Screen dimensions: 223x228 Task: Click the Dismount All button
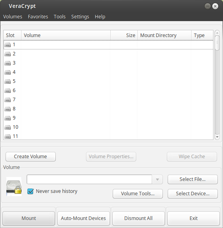pyautogui.click(x=138, y=218)
